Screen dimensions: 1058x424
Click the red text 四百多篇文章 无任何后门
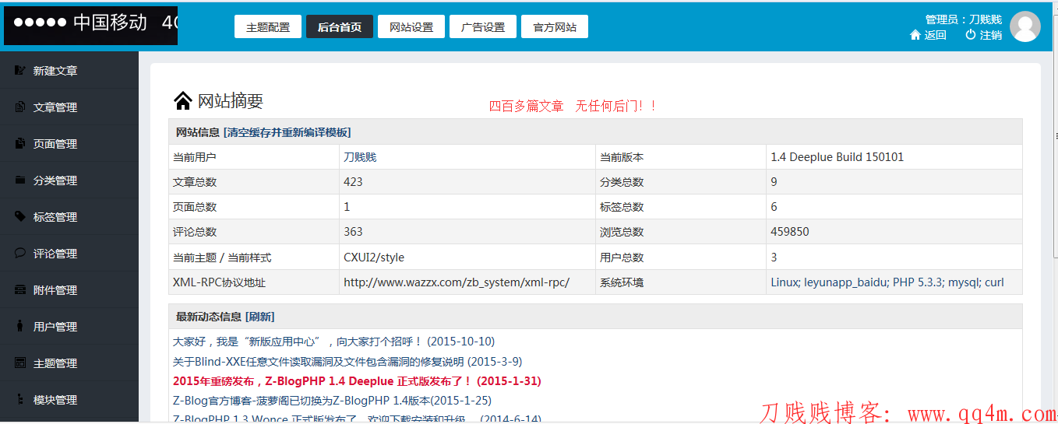point(573,106)
